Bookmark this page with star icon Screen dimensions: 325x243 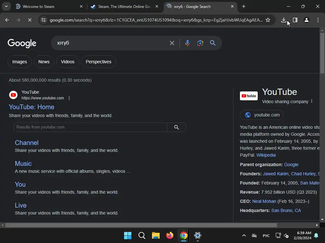[x=268, y=20]
